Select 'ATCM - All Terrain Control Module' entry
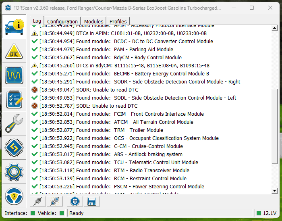The width and height of the screenshot is (282, 221). [116, 122]
